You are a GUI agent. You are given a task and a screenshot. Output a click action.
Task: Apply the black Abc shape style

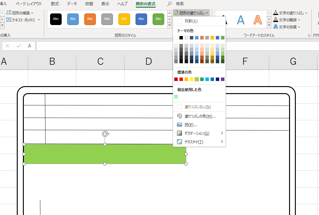56,19
